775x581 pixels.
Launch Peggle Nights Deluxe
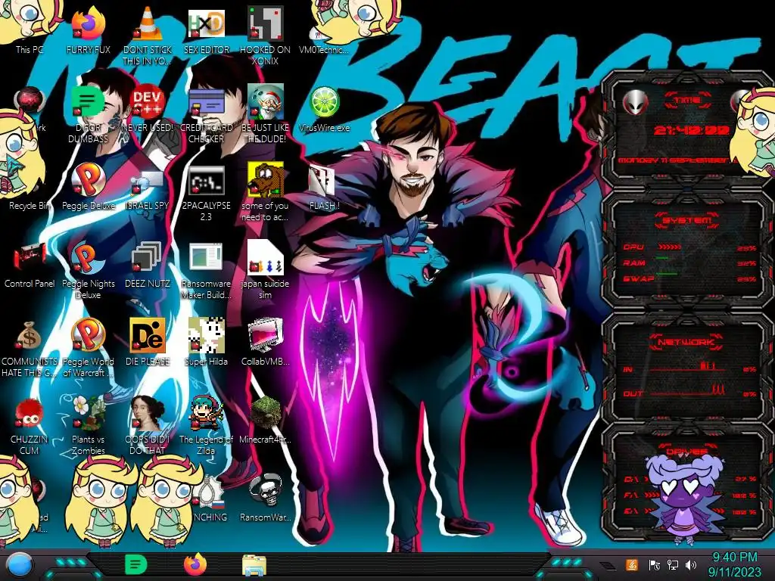tap(88, 269)
